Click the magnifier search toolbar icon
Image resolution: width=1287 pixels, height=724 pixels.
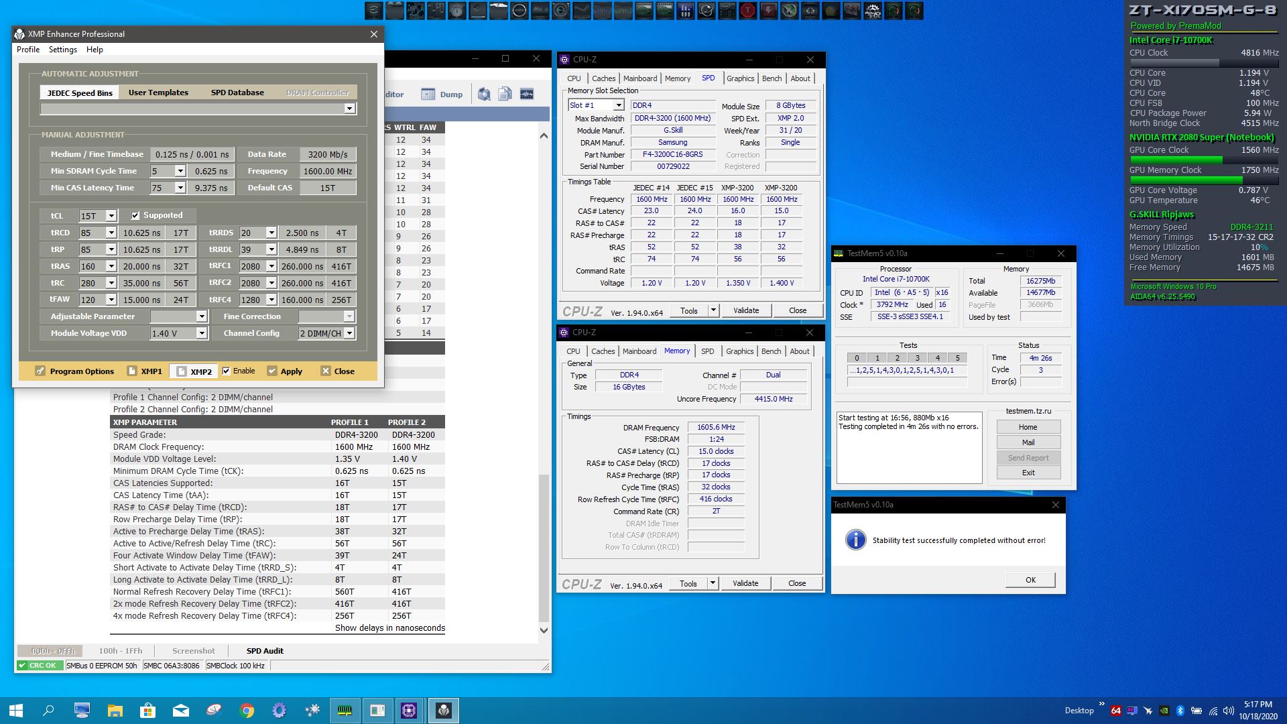(x=484, y=95)
